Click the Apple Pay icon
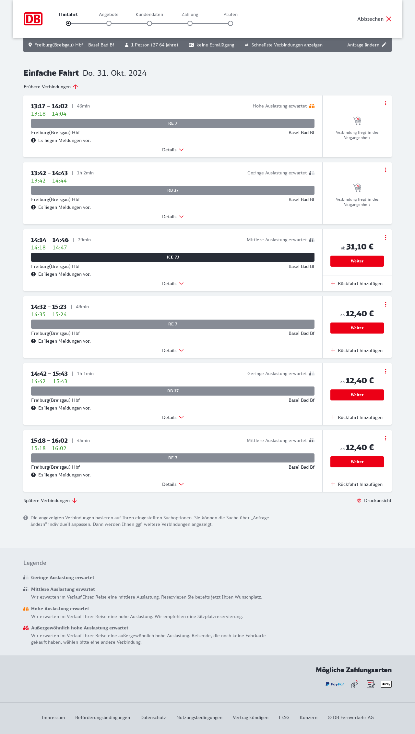The width and height of the screenshot is (415, 734). (386, 684)
